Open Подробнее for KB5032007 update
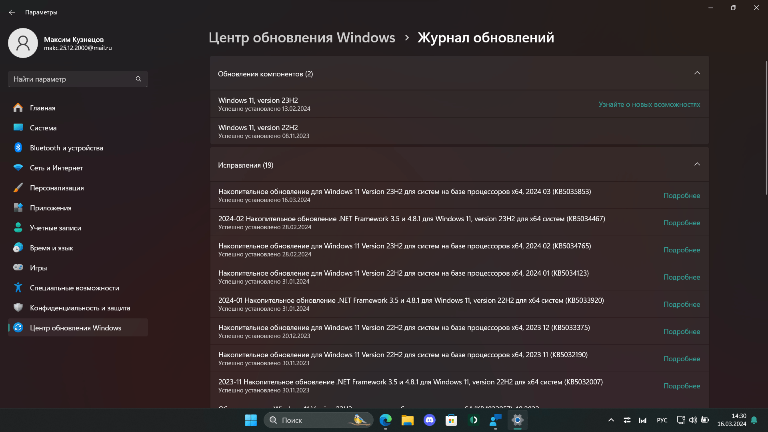The height and width of the screenshot is (432, 768). click(x=682, y=386)
